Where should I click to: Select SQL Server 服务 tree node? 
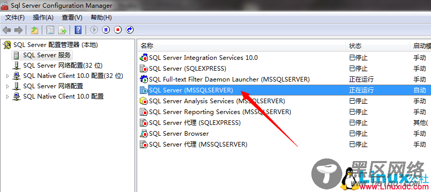click(47, 55)
